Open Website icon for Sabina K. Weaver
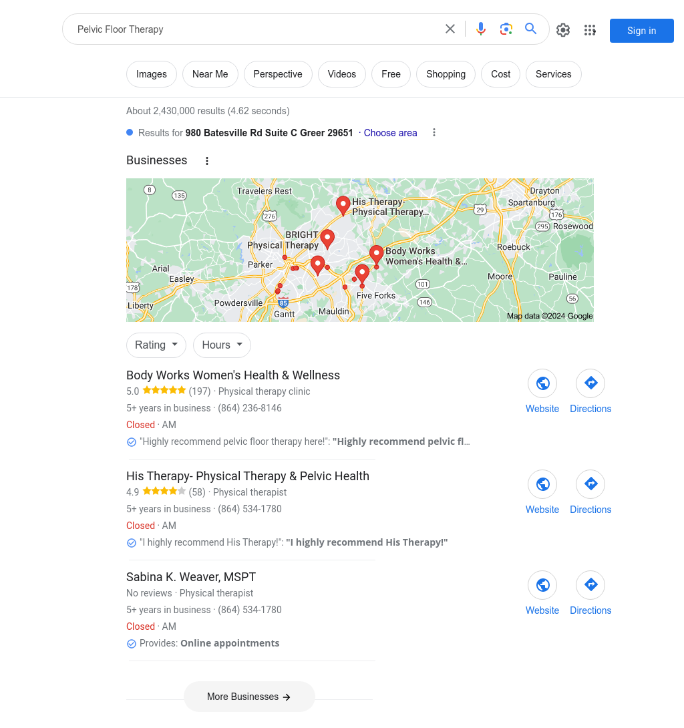The height and width of the screenshot is (728, 684). coord(542,584)
